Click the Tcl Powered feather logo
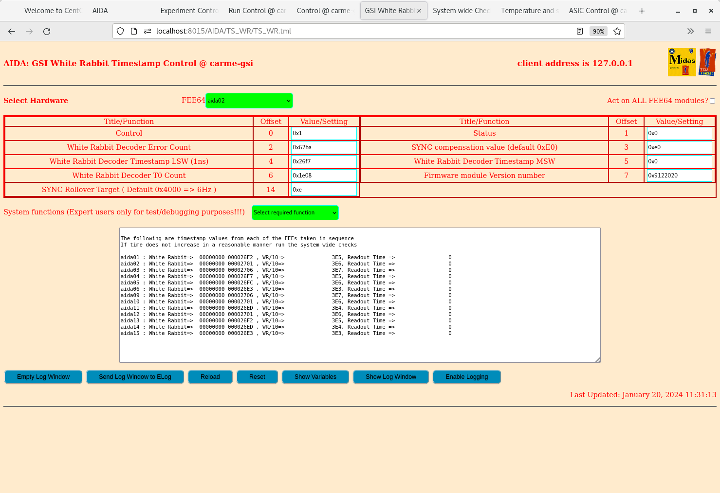This screenshot has height=493, width=720. point(707,62)
